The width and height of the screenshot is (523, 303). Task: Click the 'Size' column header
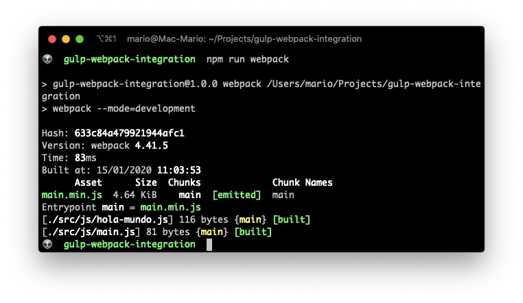pos(146,182)
